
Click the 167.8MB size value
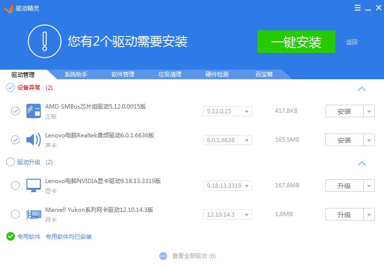[287, 185]
